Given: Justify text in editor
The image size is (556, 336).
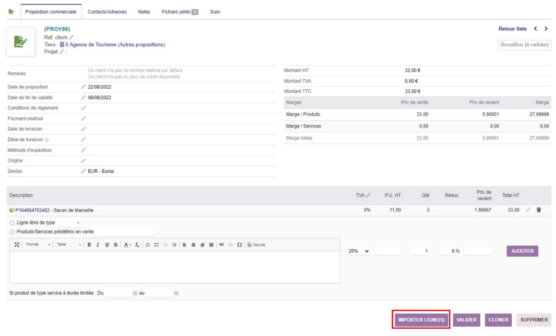Looking at the screenshot, I should tap(211, 245).
